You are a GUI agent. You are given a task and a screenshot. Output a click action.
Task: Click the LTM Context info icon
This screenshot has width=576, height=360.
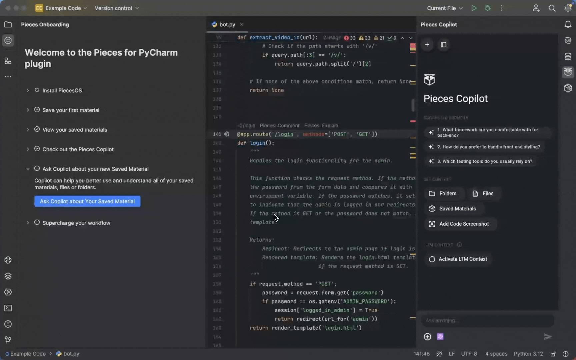click(x=459, y=245)
